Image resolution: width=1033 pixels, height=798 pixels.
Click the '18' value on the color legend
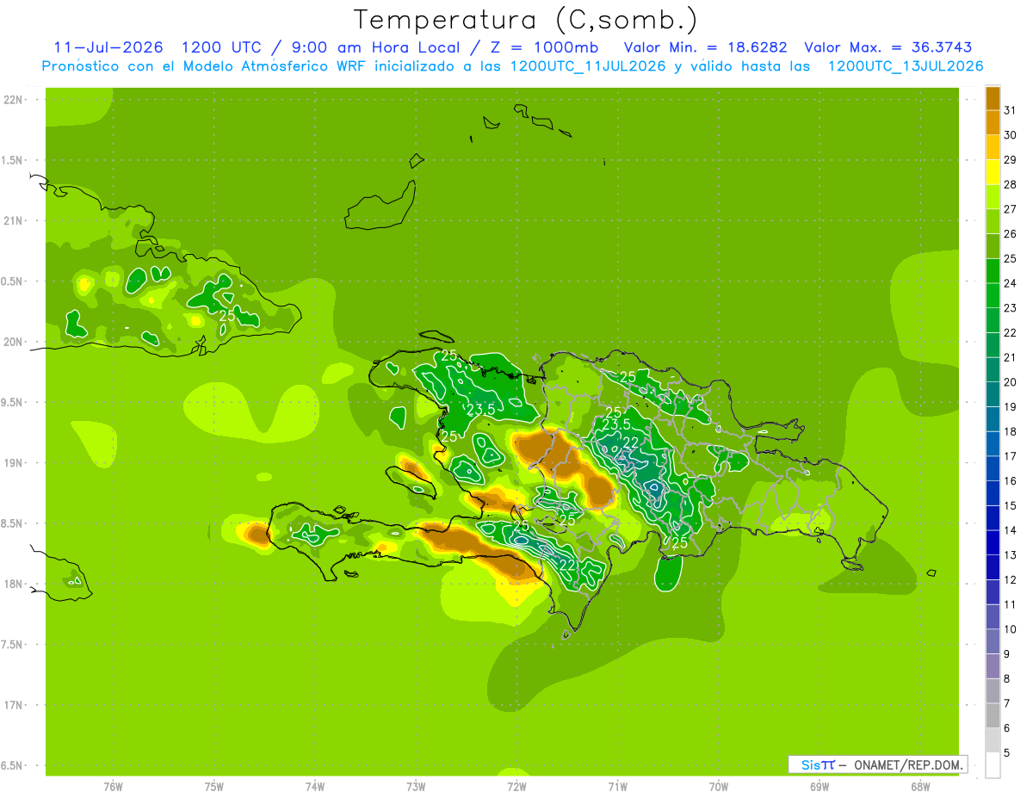1011,431
